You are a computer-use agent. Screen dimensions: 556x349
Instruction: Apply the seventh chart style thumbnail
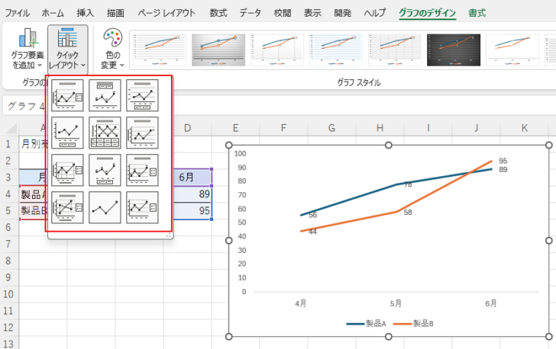pyautogui.click(x=512, y=50)
